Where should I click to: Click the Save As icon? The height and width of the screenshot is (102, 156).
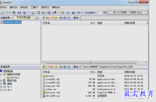click(x=25, y=12)
